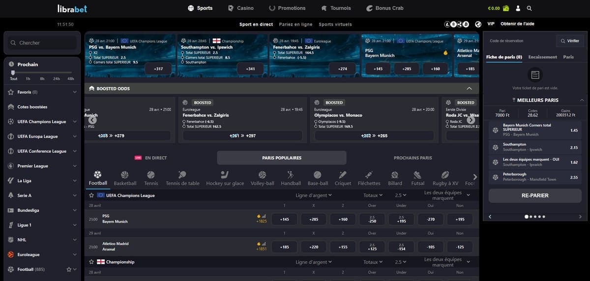Expand Bundesliga in sidebar
Image resolution: width=590 pixels, height=281 pixels.
(75, 210)
